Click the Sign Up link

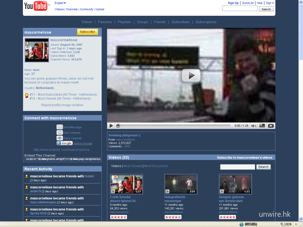click(233, 3)
